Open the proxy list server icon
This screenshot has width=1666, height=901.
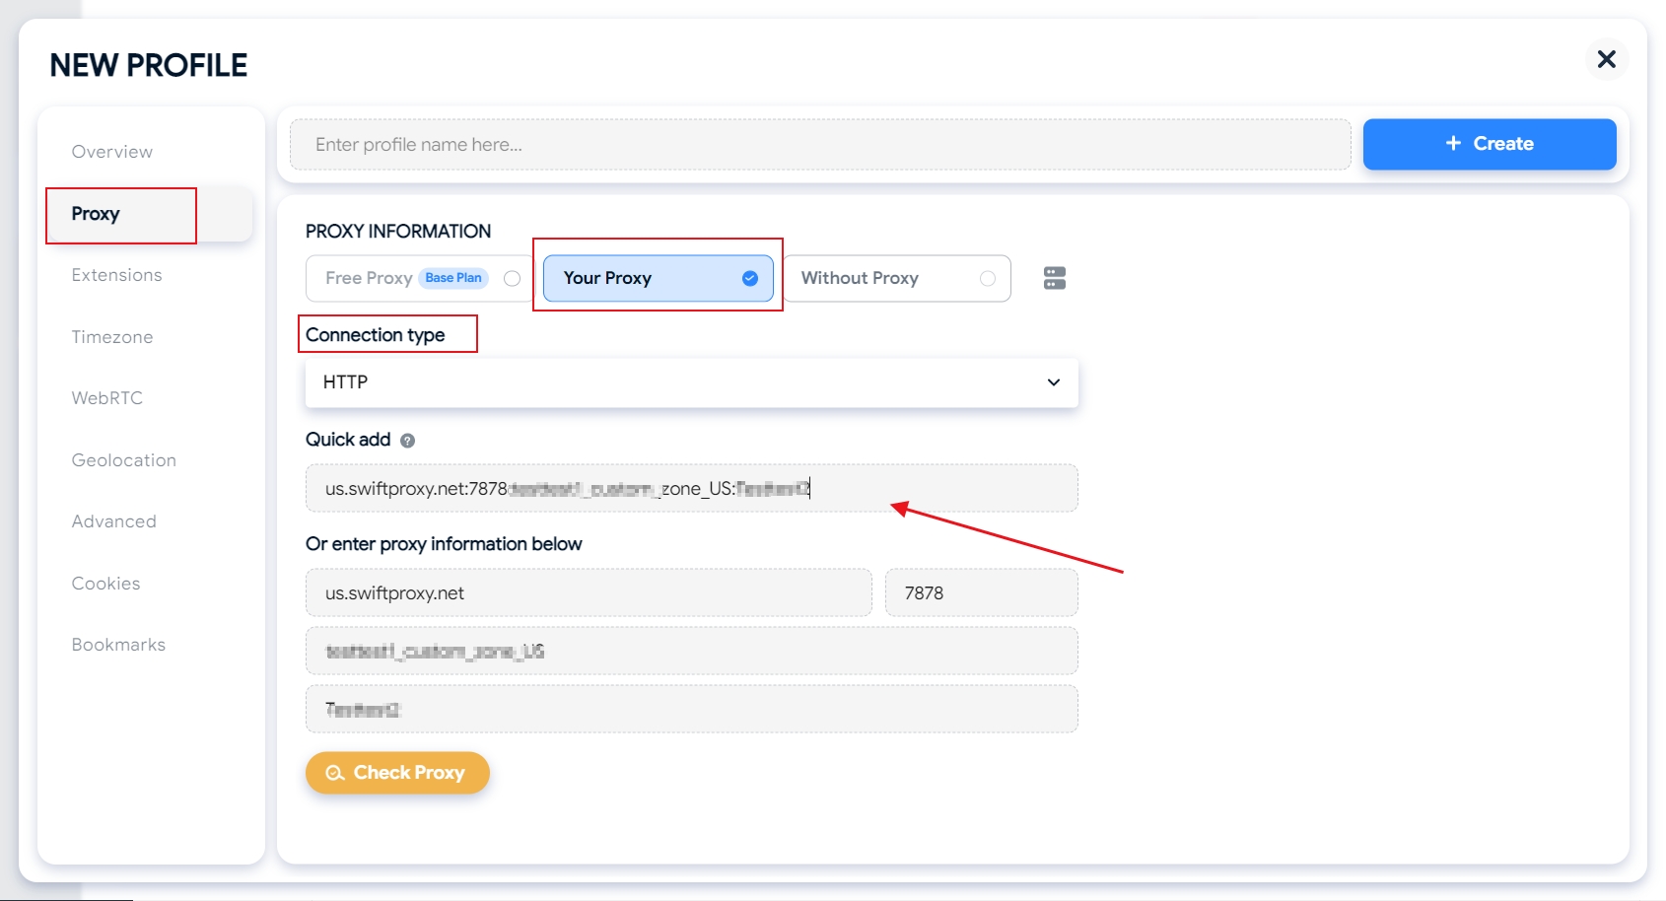click(x=1054, y=278)
